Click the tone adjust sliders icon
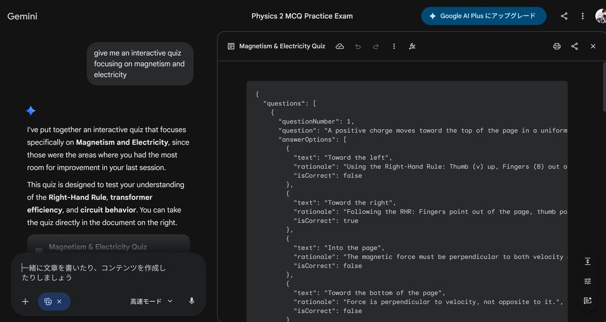This screenshot has height=322, width=606. (587, 281)
